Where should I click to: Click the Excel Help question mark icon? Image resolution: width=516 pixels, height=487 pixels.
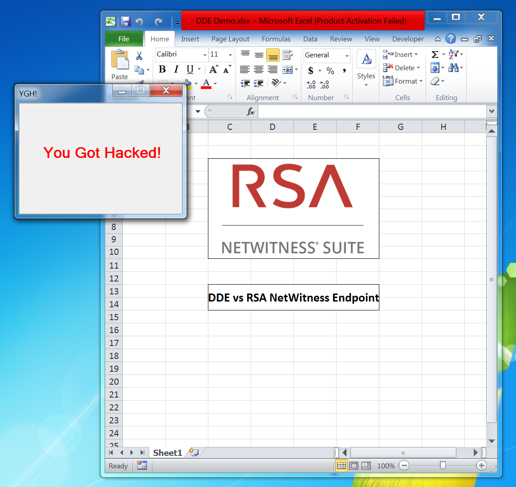451,39
